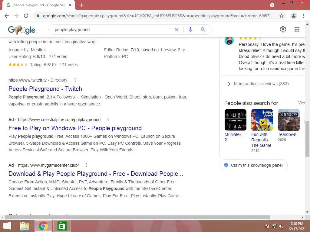
Task: Start voice search with microphone
Action: (190, 30)
